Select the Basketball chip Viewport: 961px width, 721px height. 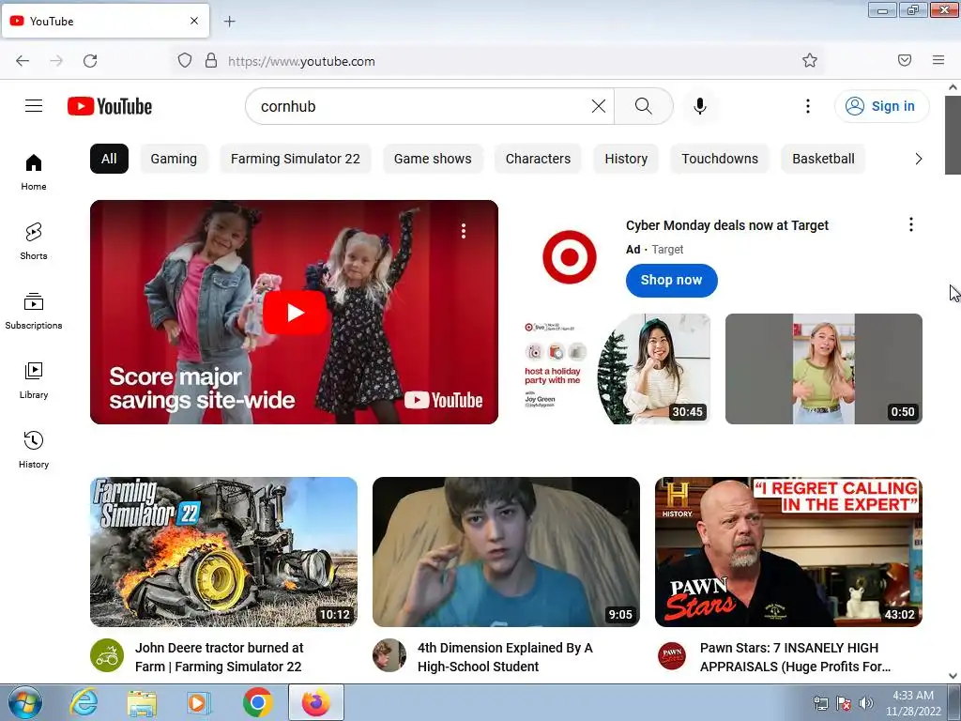coord(823,159)
